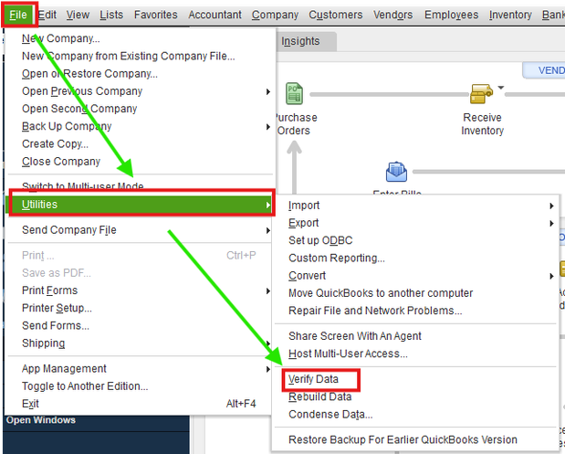Choose Create Copy... menu item
Image resolution: width=565 pixels, height=454 pixels.
pyautogui.click(x=140, y=144)
